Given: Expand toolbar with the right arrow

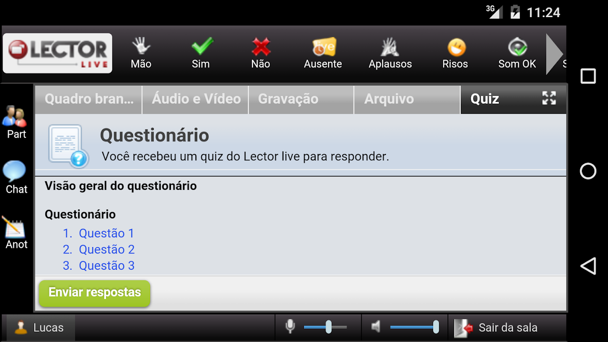Looking at the screenshot, I should [x=555, y=54].
